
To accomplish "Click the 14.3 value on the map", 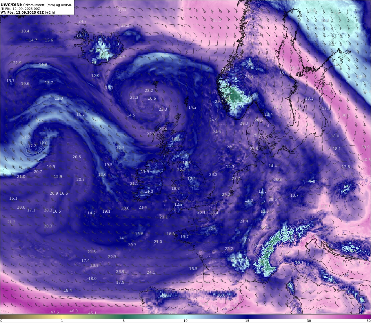I will (230, 167).
